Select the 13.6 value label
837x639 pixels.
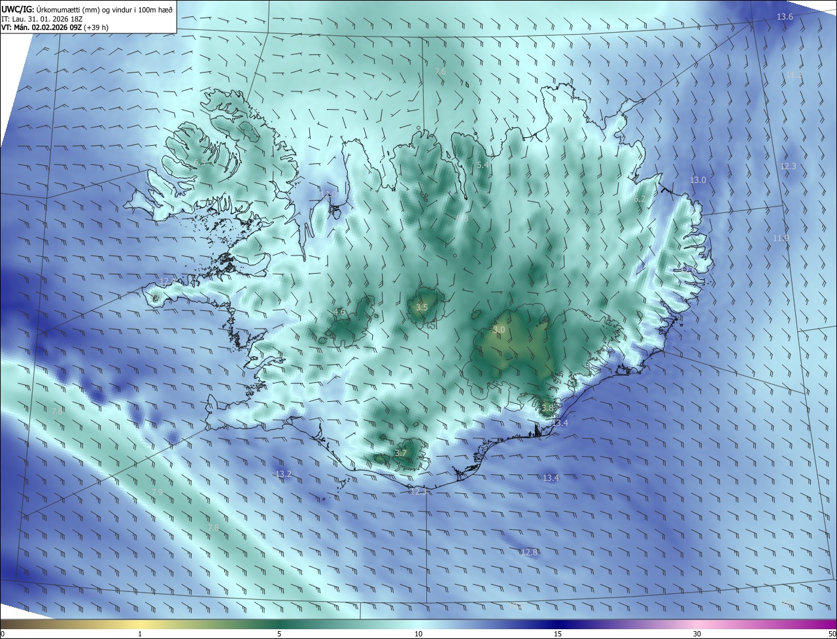click(785, 17)
